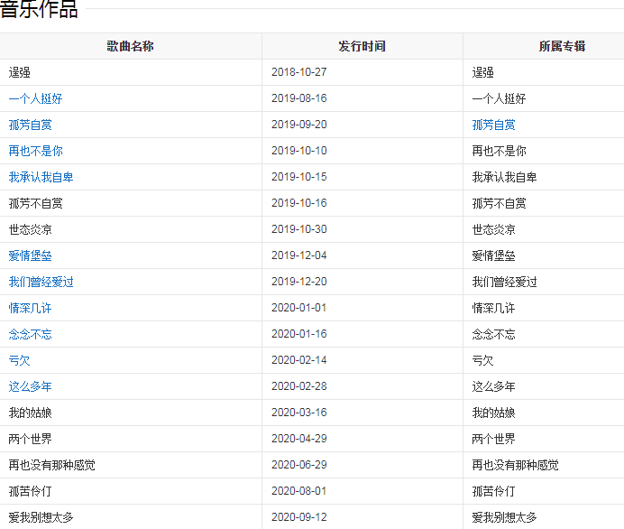Select the date 2020-06-29
Viewport: 624px width, 529px height.
(x=298, y=465)
